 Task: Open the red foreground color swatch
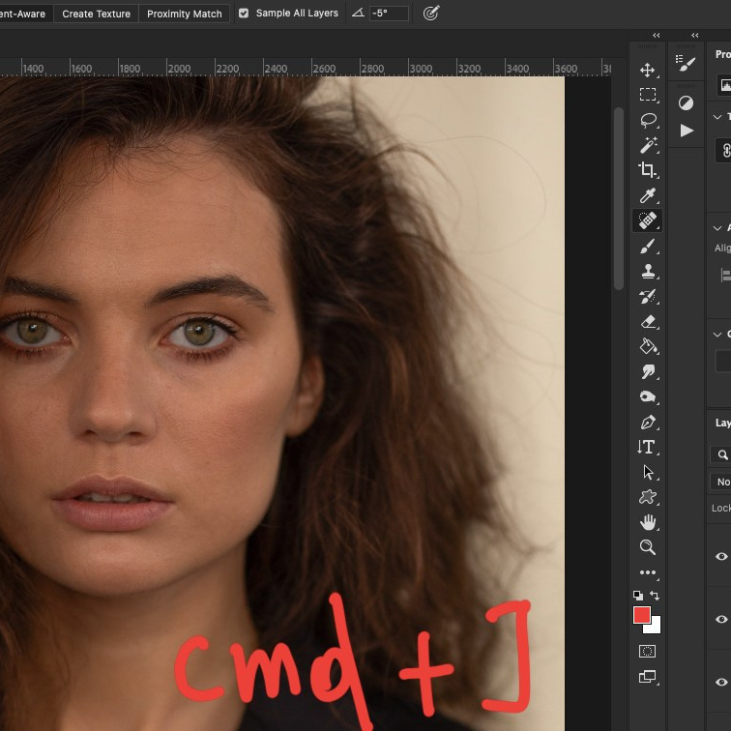(641, 615)
